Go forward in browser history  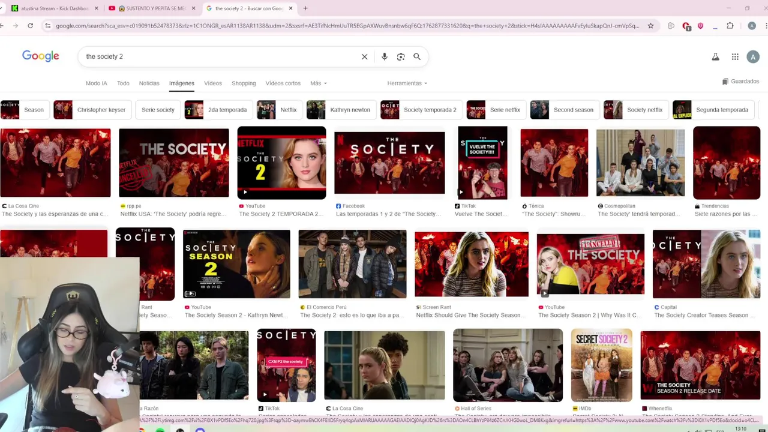(15, 26)
